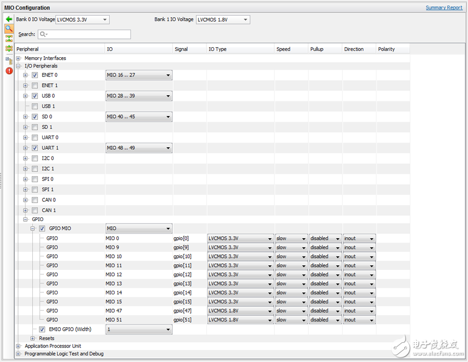The image size is (468, 362).
Task: Uncheck the USB 0 peripheral
Action: [x=35, y=96]
